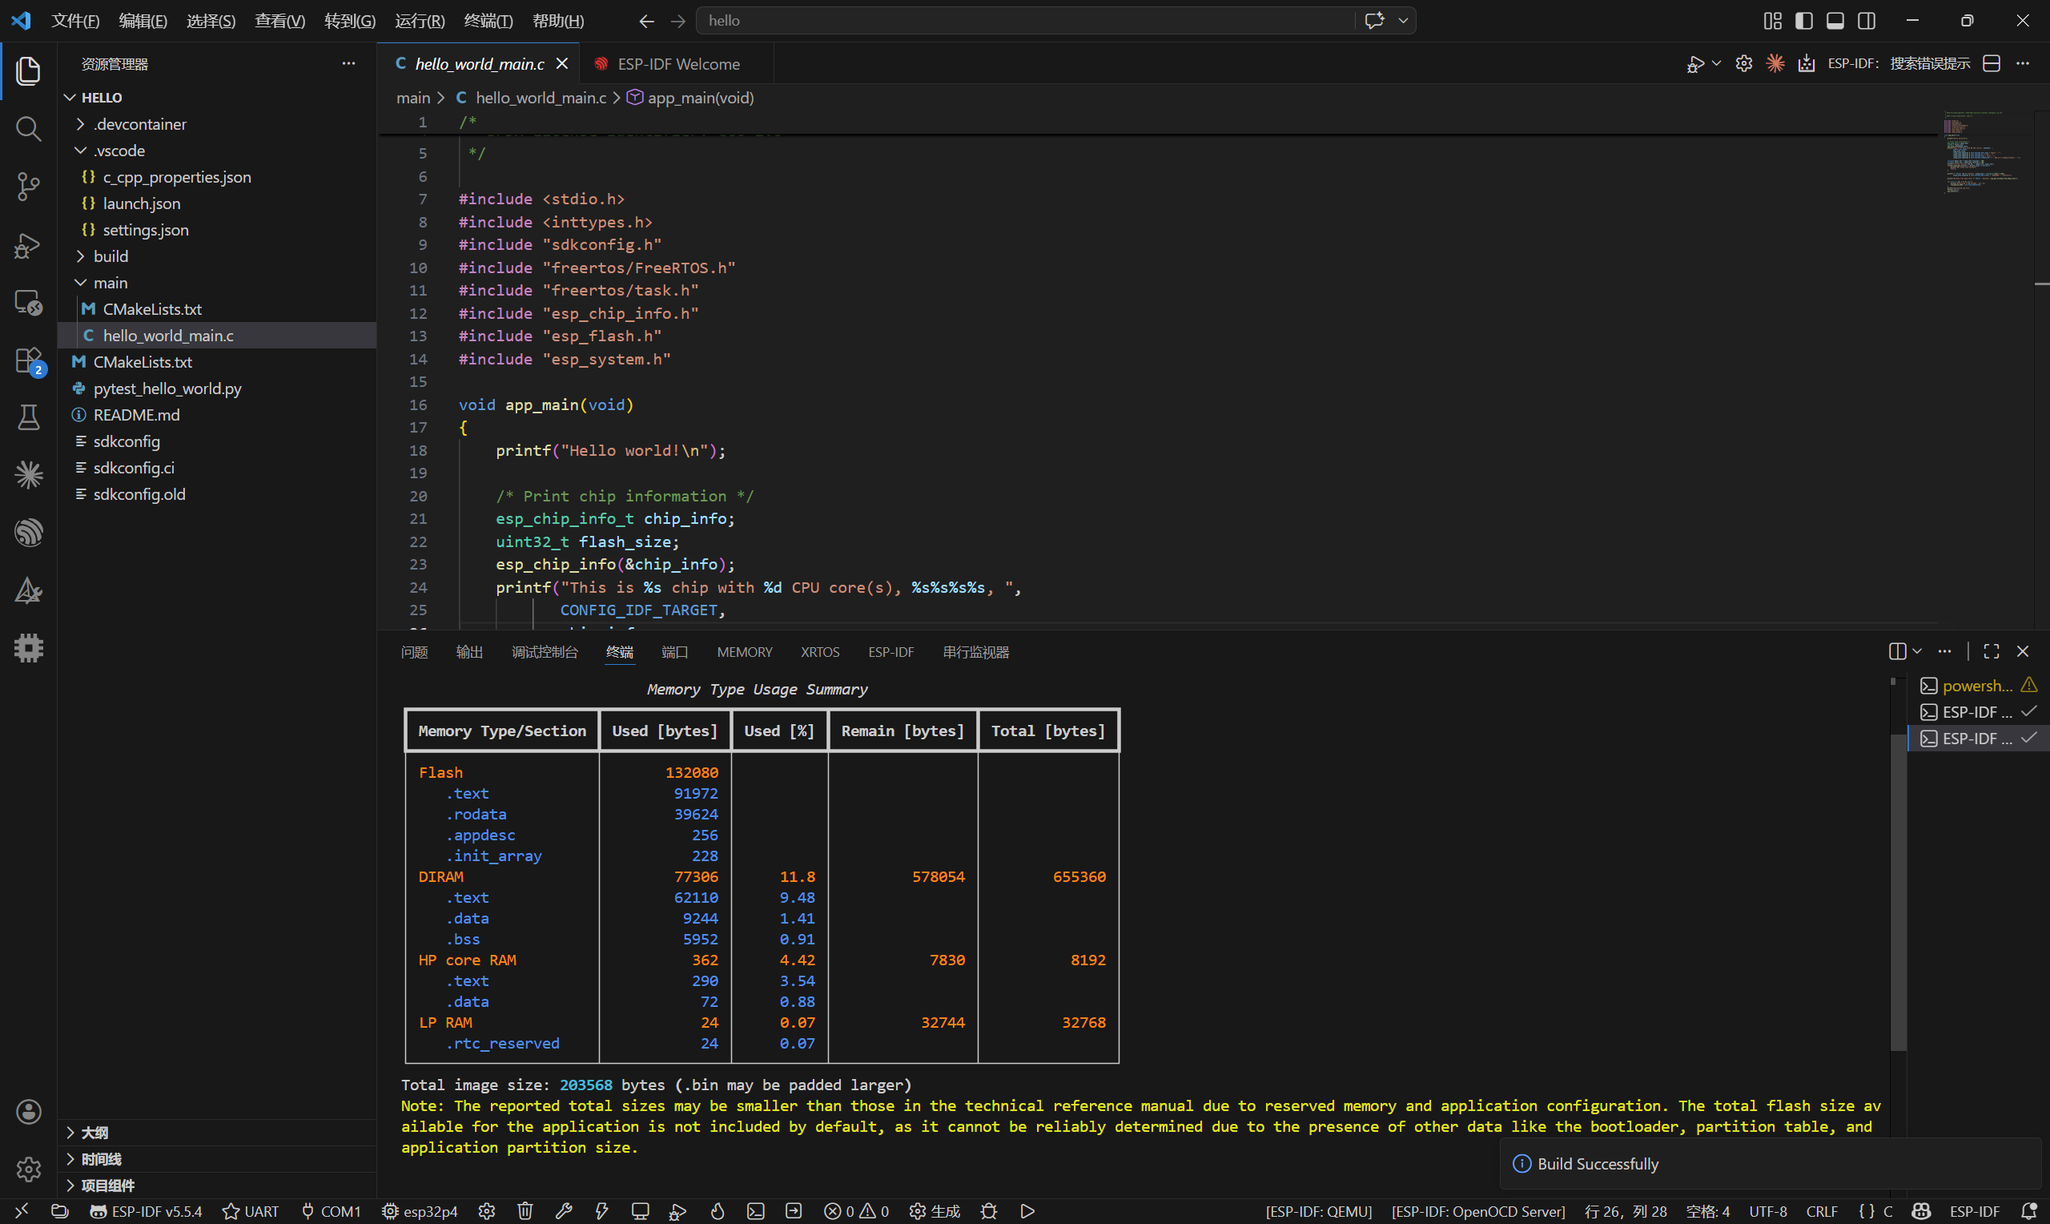2050x1224 pixels.
Task: Click the monitor device icon in status bar
Action: pos(640,1211)
